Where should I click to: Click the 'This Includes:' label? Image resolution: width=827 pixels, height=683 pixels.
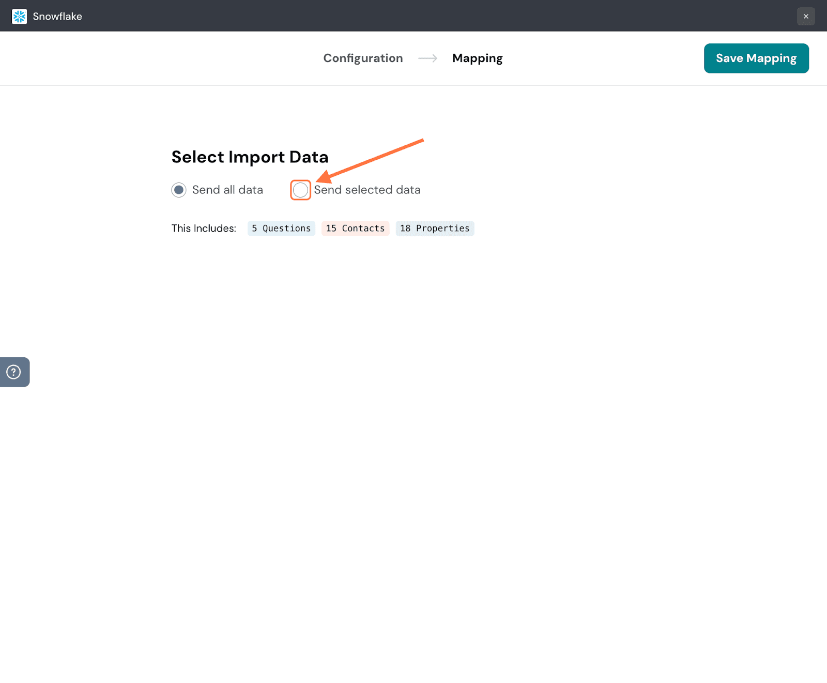204,229
